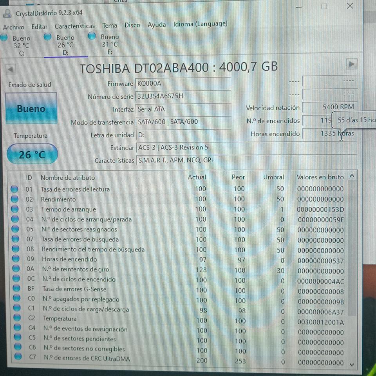This screenshot has width=376, height=376.
Task: Open the Archivo menu
Action: [13, 27]
